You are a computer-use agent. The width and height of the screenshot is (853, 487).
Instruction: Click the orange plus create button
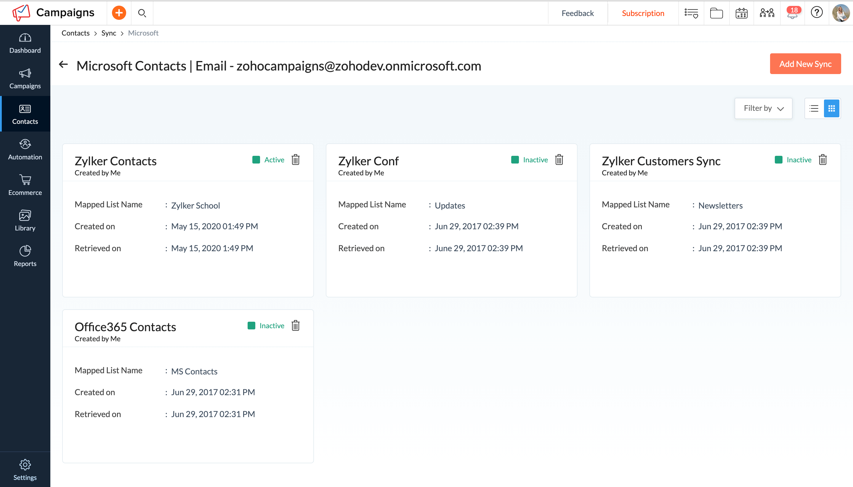[x=119, y=13]
